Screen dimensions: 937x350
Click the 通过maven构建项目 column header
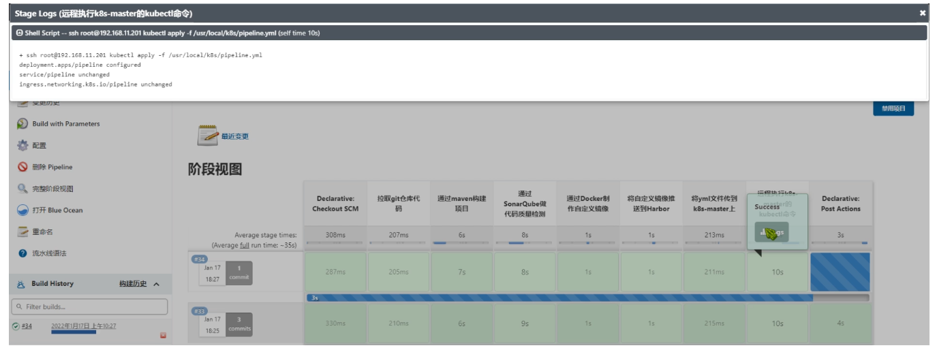coord(462,204)
